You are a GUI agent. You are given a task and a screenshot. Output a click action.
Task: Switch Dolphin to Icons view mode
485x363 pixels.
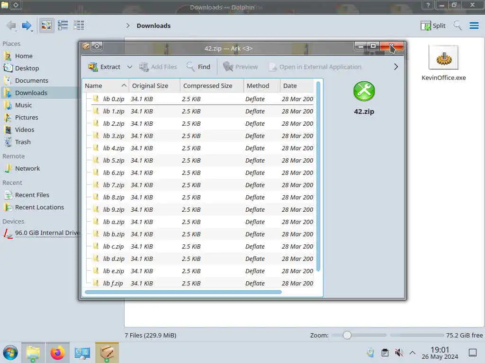[46, 26]
